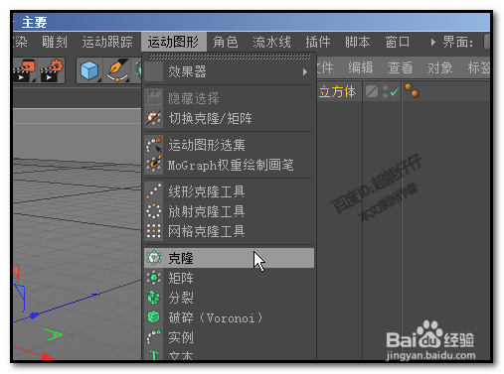
Task: Choose 破碎 (Voronoi) entry
Action: coord(229,317)
